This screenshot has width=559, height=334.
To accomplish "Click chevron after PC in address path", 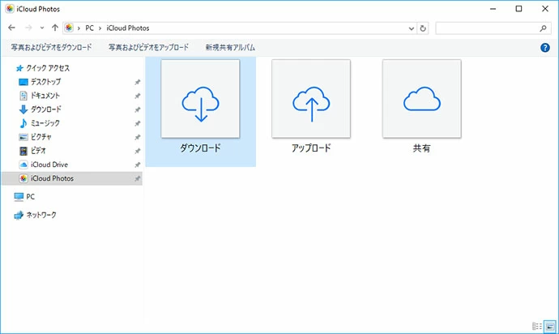I will pyautogui.click(x=100, y=28).
